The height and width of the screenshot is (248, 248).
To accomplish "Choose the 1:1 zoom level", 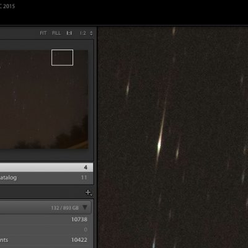I will [69, 33].
